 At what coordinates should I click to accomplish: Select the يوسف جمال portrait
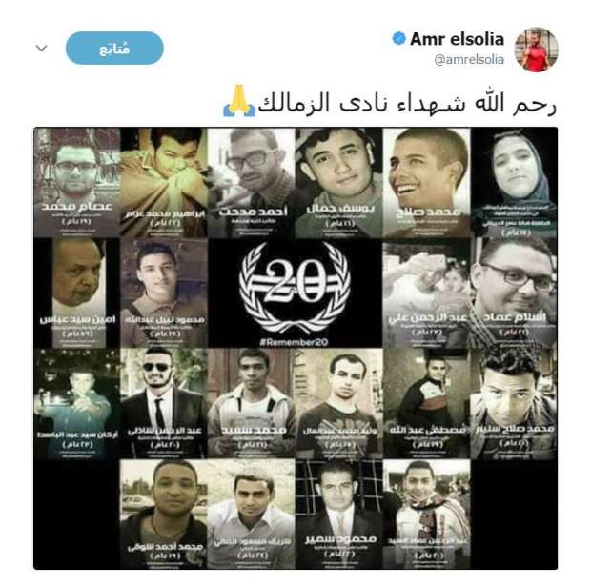click(338, 182)
